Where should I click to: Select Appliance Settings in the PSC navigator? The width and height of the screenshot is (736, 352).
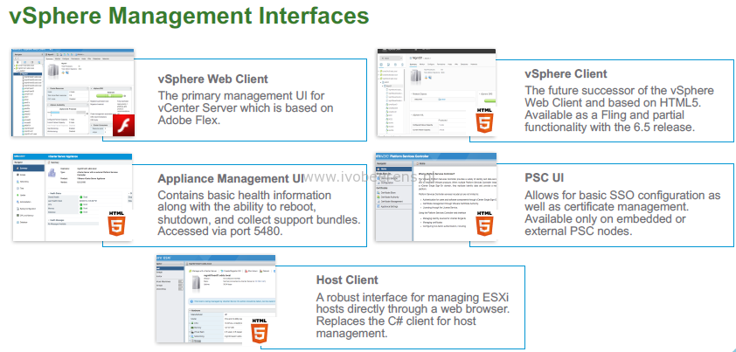(x=387, y=206)
